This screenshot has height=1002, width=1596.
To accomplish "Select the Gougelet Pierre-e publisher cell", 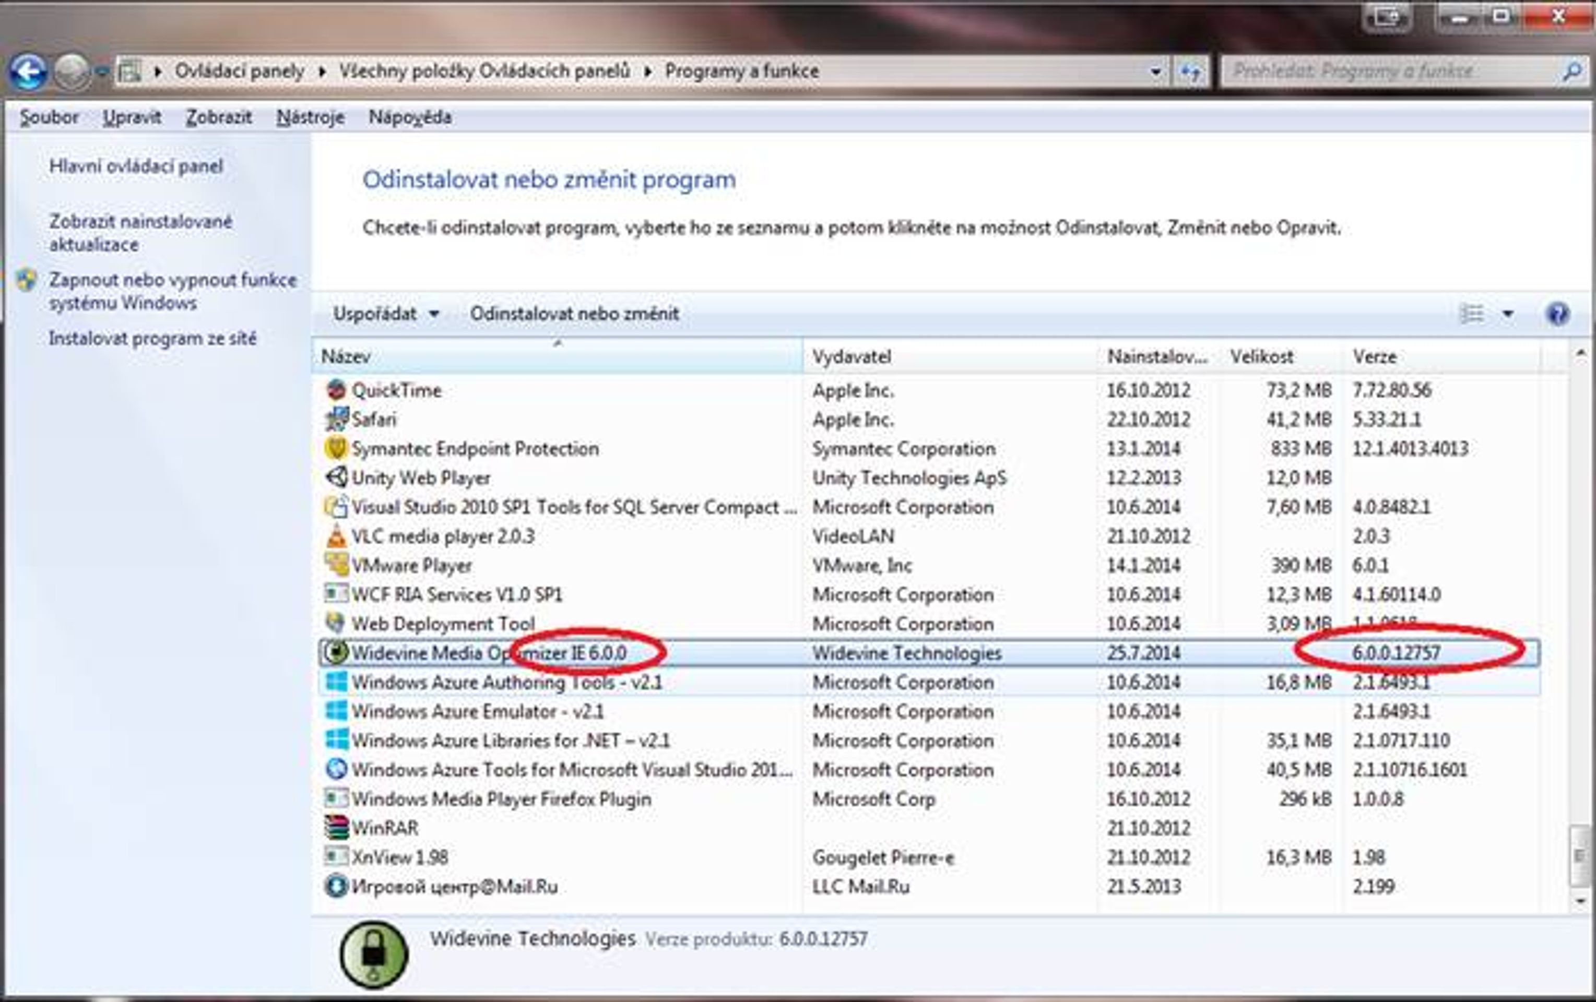I will pos(883,857).
